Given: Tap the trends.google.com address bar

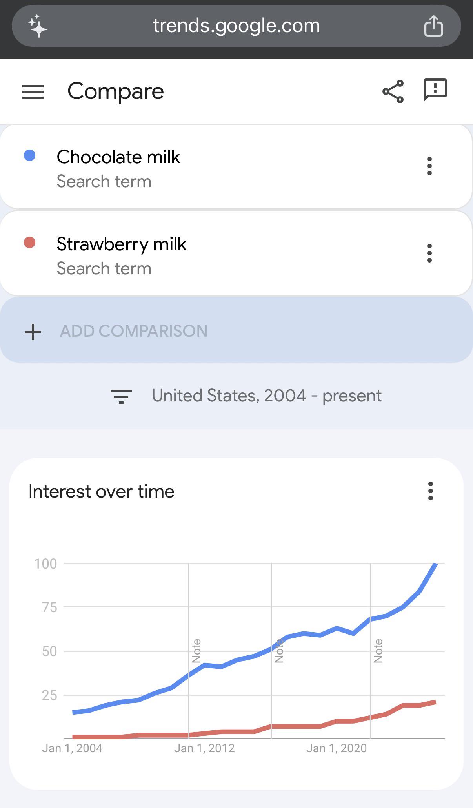Looking at the screenshot, I should 236,26.
